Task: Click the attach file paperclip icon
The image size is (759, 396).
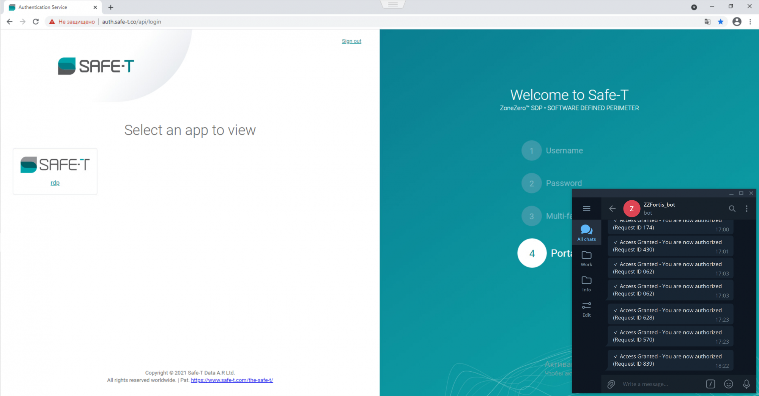Action: (x=611, y=384)
